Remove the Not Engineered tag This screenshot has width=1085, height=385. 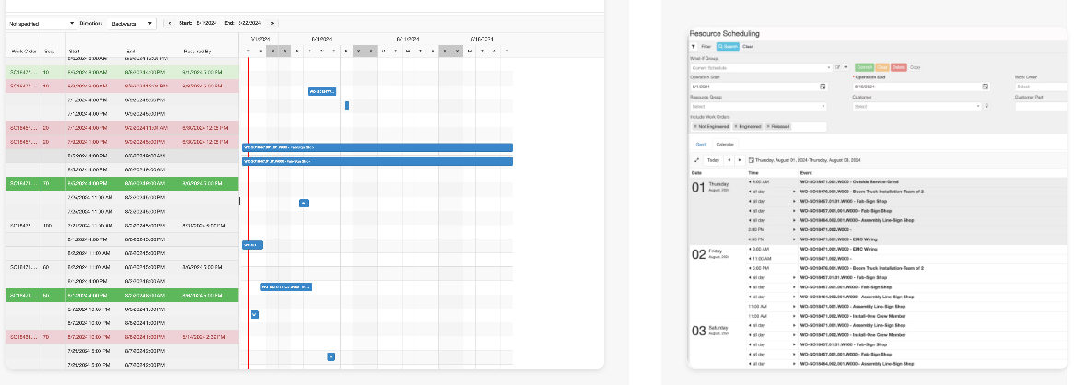(694, 127)
